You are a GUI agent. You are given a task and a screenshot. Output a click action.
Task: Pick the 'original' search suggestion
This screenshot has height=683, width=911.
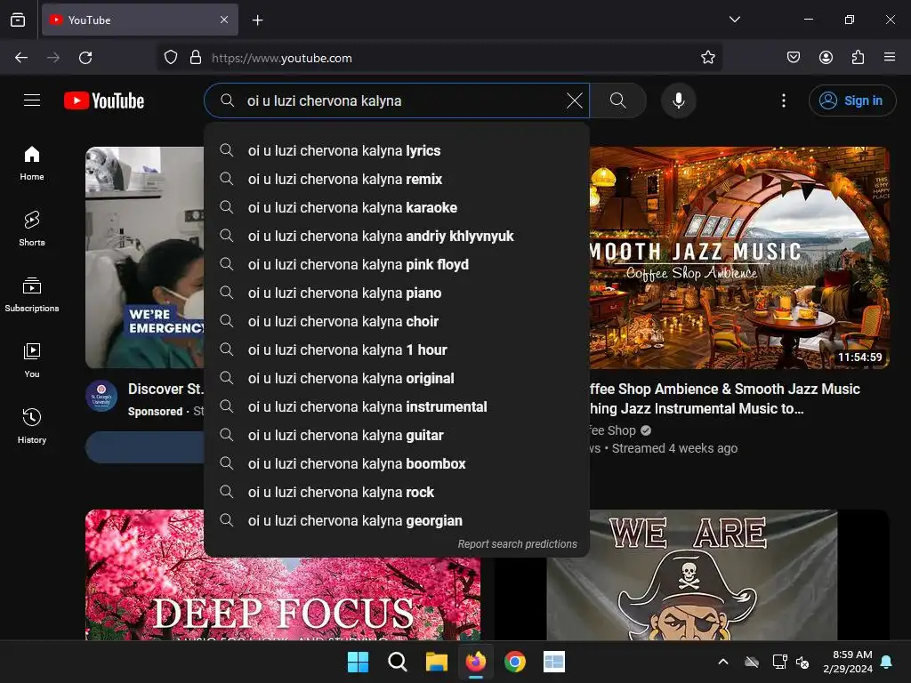click(x=397, y=378)
